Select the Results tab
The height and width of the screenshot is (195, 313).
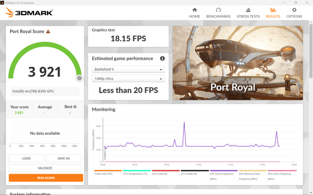[x=273, y=13]
